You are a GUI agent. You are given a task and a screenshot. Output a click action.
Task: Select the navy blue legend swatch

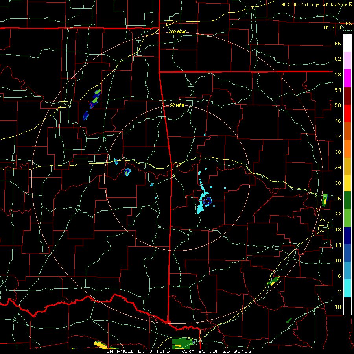pyautogui.click(x=347, y=236)
